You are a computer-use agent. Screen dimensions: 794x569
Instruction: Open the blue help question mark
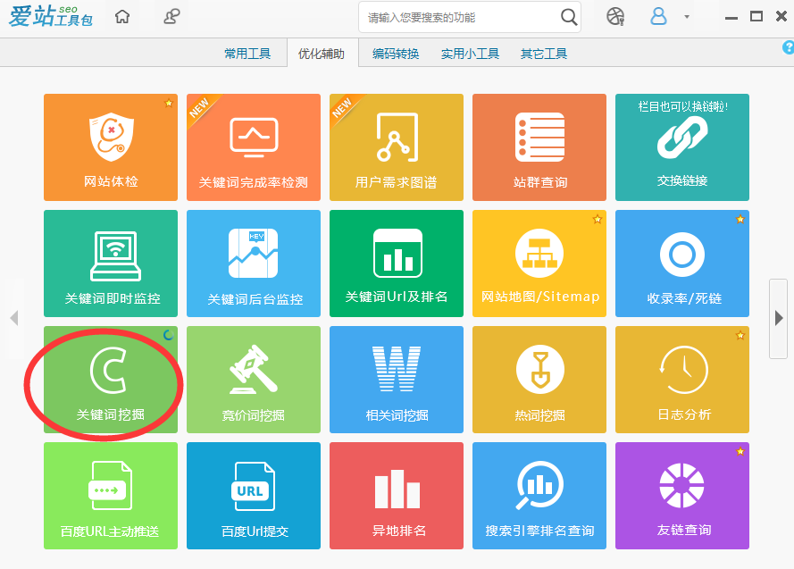tap(788, 47)
